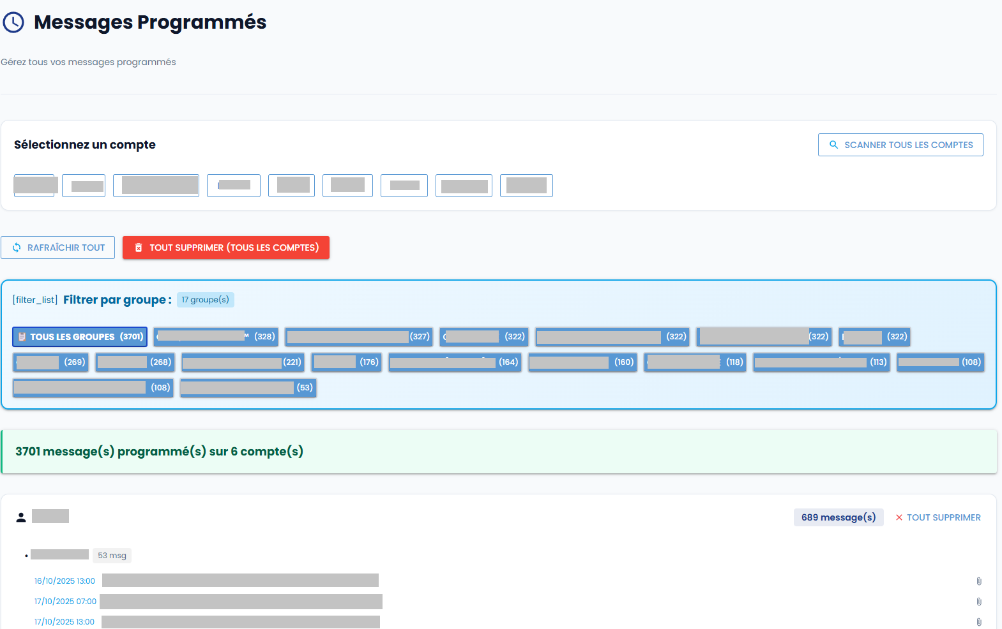
Task: Toggle the group filter chip with 328 messages
Action: tap(216, 337)
